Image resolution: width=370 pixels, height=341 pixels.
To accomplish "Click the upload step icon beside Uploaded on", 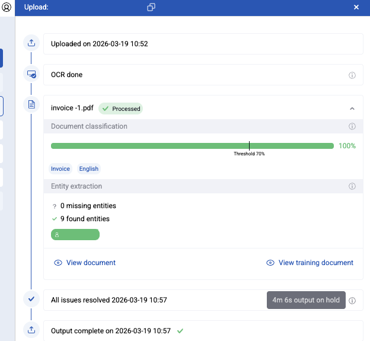I will point(31,43).
